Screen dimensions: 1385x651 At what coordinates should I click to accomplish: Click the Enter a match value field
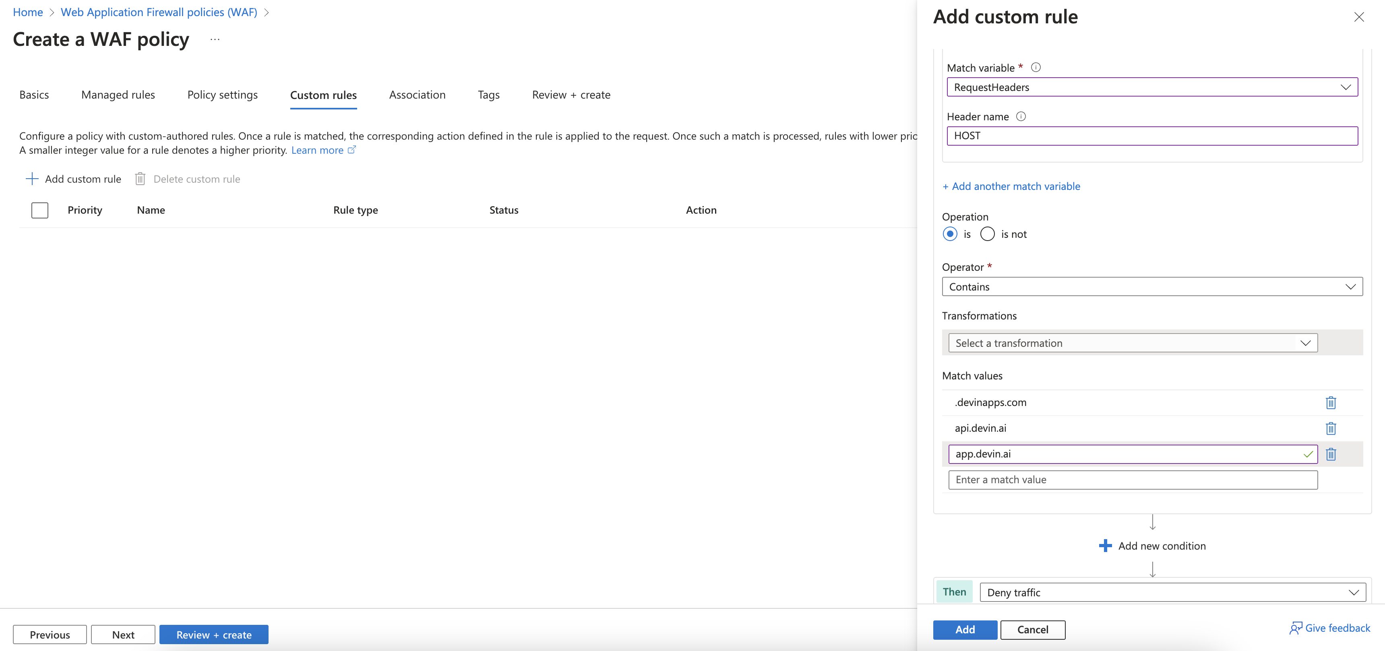click(x=1132, y=480)
